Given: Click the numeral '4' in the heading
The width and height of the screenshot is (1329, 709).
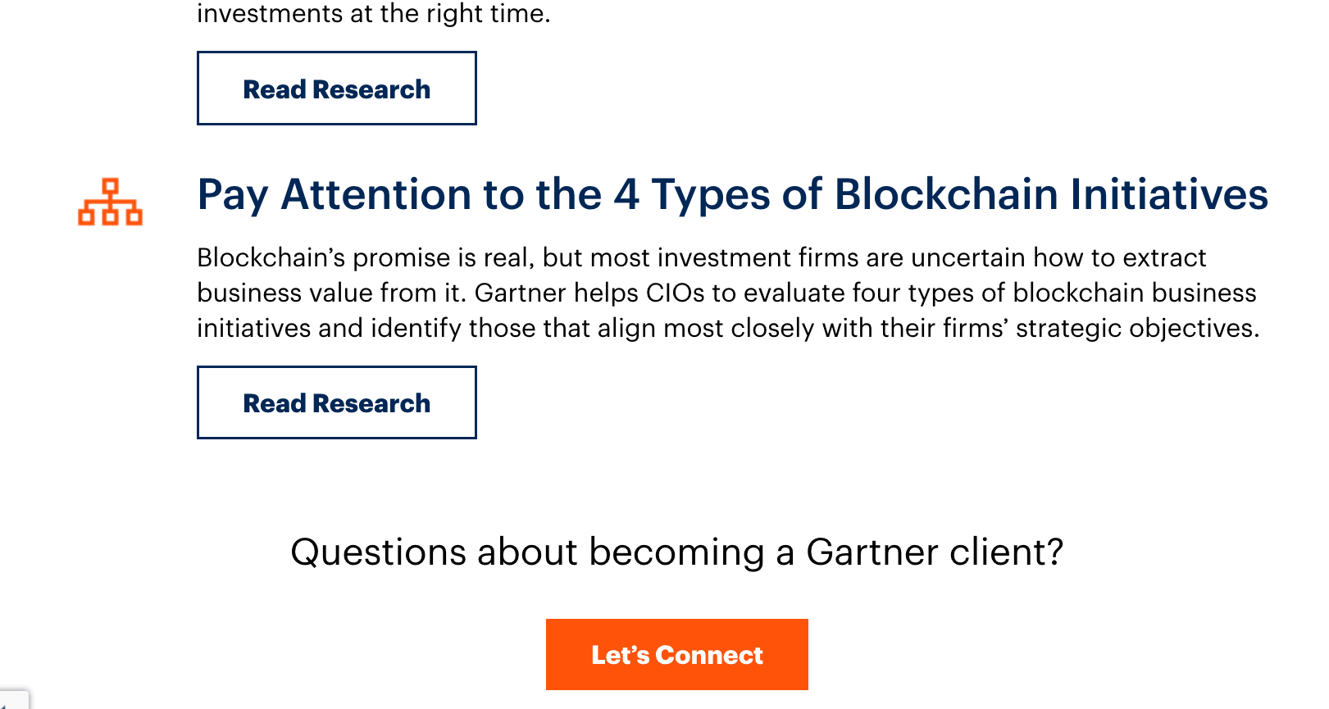Looking at the screenshot, I should (626, 195).
